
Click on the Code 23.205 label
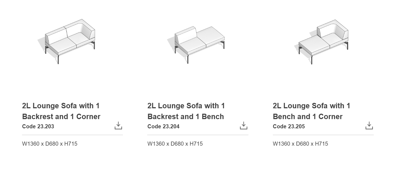[289, 126]
